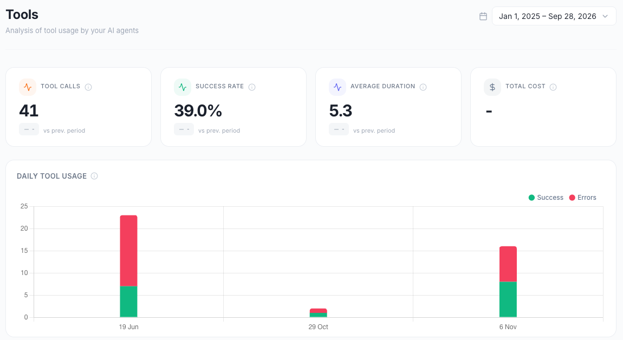
Task: Click the page subtitle about AI agents
Action: [72, 30]
